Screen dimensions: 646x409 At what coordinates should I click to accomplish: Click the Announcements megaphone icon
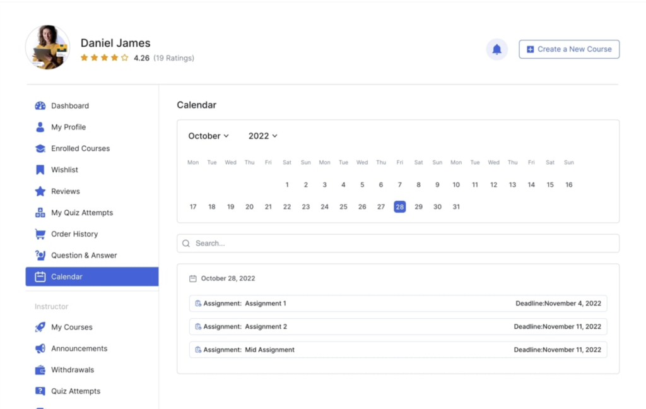40,348
